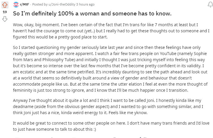This screenshot has height=138, width=213.
Task: Click the smiley ':)' ending the post
Action: [95, 129]
